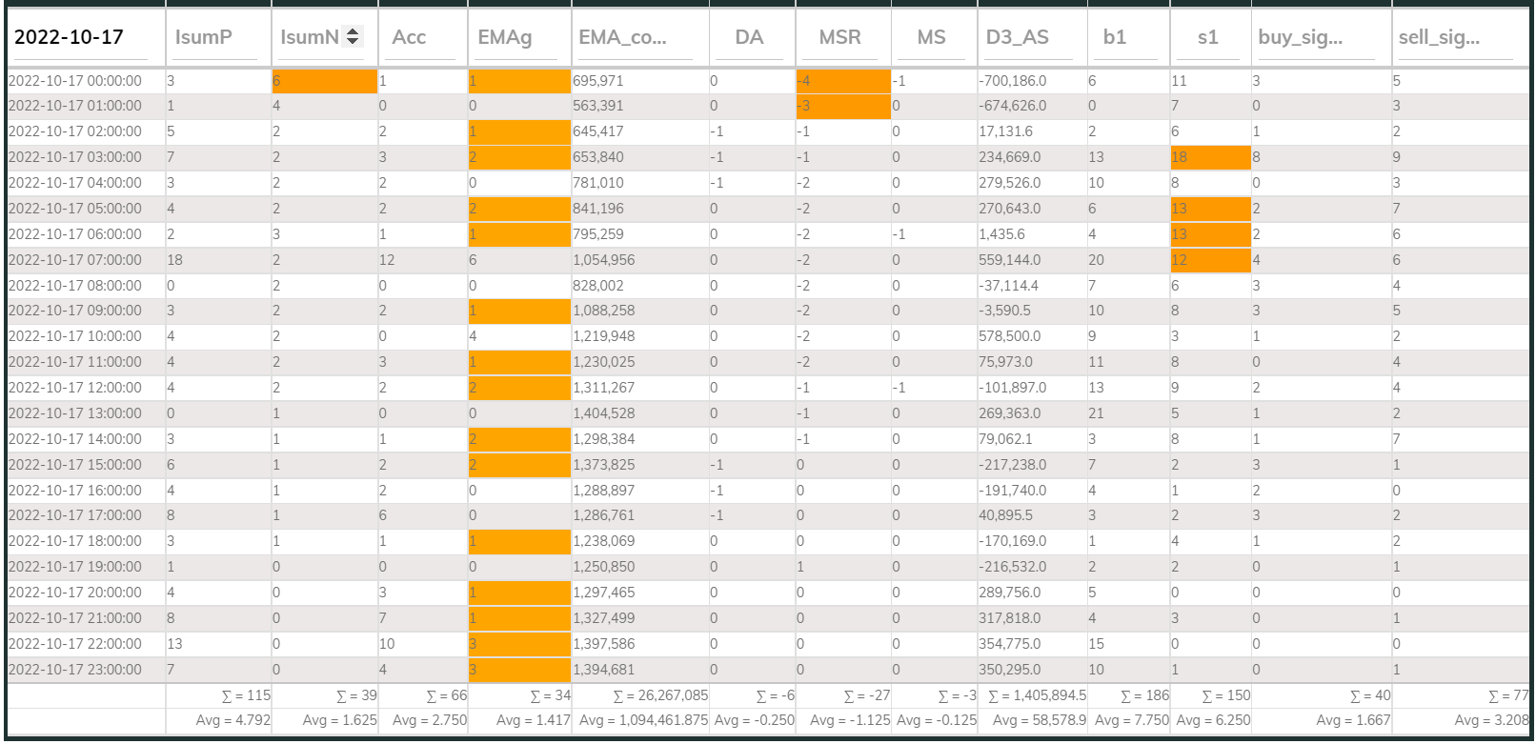Click the date filter field showing 2022-10-17
The image size is (1536, 744).
pyautogui.click(x=84, y=37)
